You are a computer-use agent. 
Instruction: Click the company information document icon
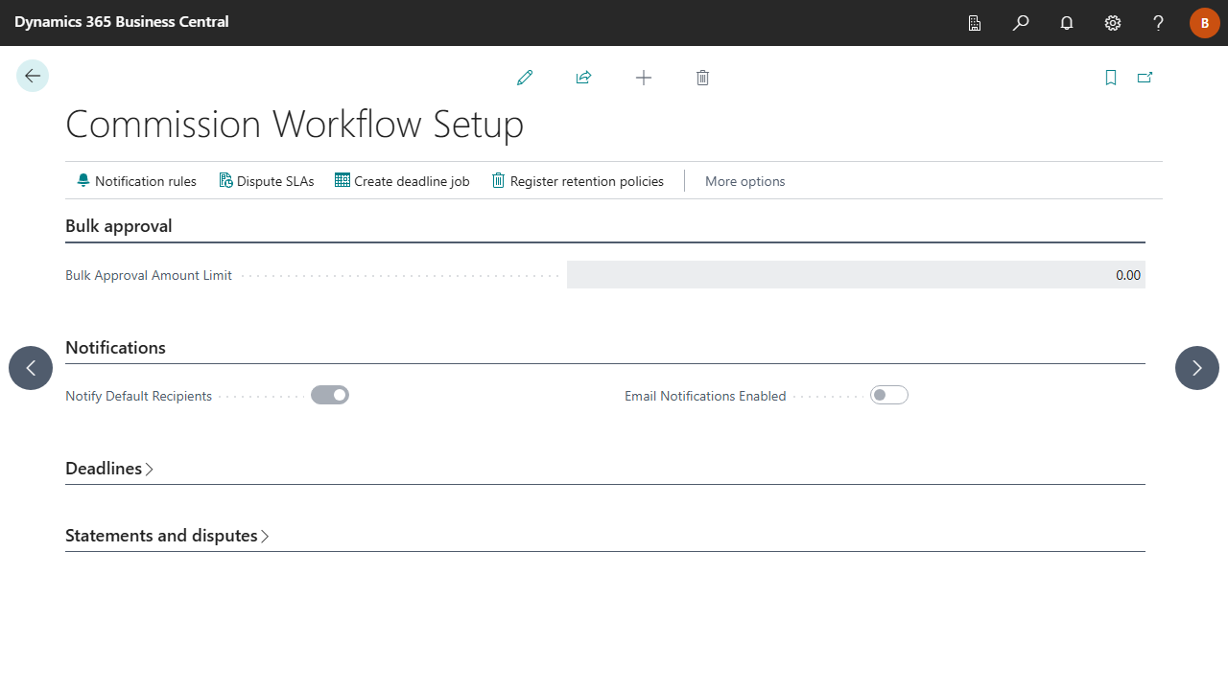pos(975,23)
